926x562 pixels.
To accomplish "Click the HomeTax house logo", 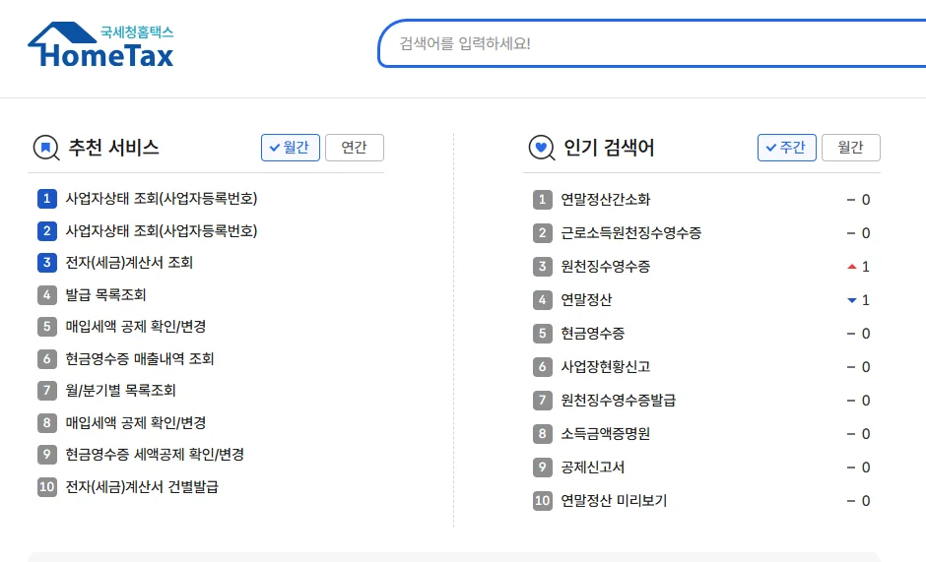I will 101,44.
